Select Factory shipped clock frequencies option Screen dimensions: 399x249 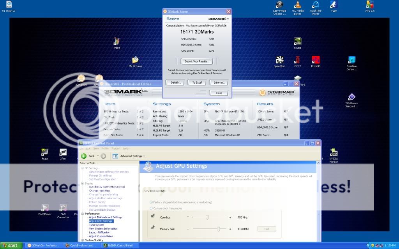click(151, 202)
